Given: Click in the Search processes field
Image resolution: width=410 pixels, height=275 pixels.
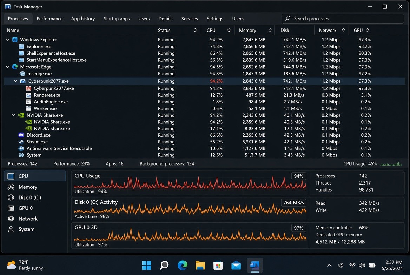Looking at the screenshot, I should point(343,18).
